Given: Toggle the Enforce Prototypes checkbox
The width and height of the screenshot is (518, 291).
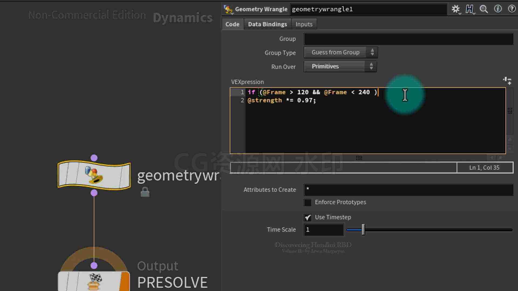Looking at the screenshot, I should [x=308, y=202].
